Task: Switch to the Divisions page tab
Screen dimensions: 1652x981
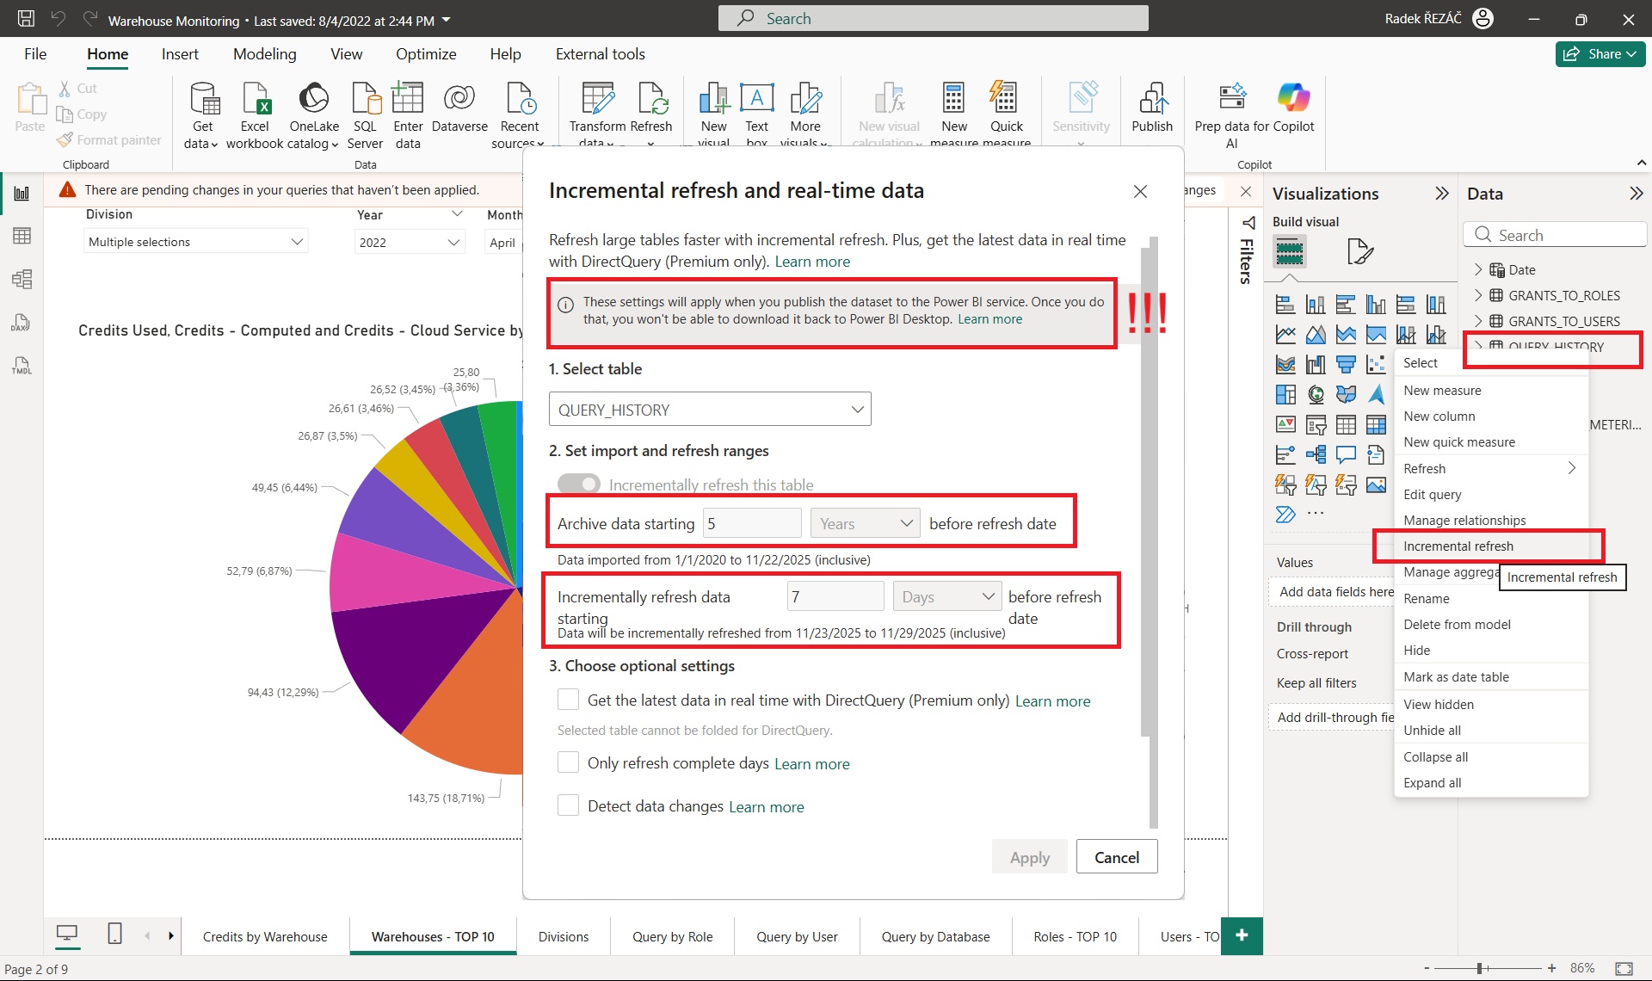Action: tap(563, 936)
